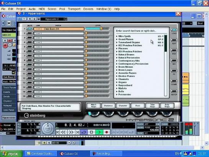Expand the Natural Drums patch folder
The image size is (209, 157).
117,55
